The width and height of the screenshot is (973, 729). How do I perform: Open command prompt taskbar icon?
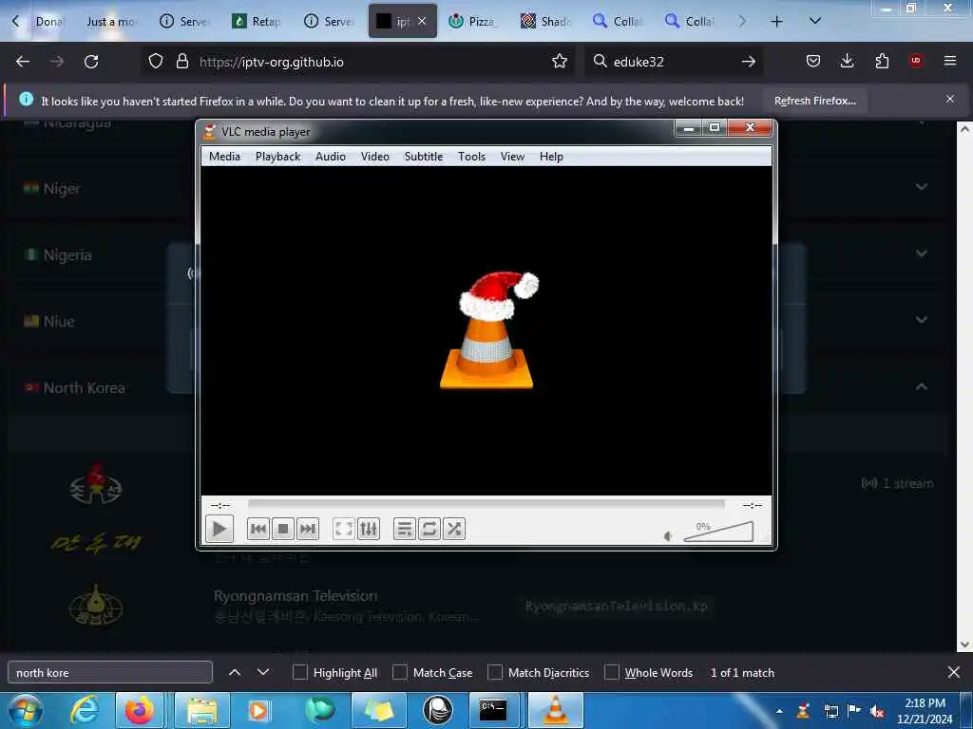click(x=493, y=710)
